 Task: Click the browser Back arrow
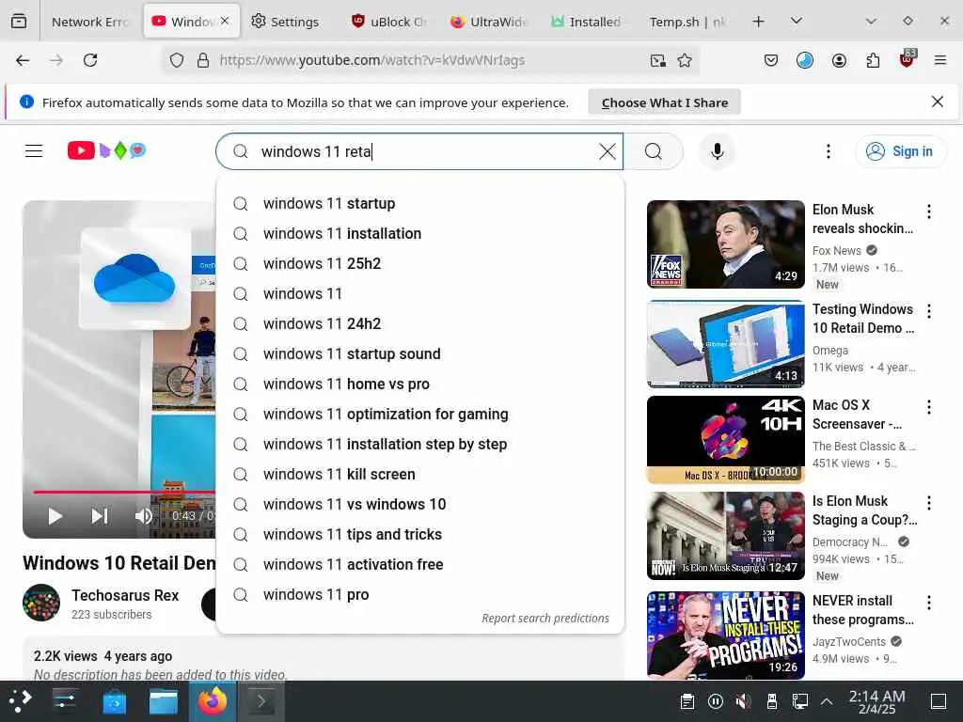point(23,60)
